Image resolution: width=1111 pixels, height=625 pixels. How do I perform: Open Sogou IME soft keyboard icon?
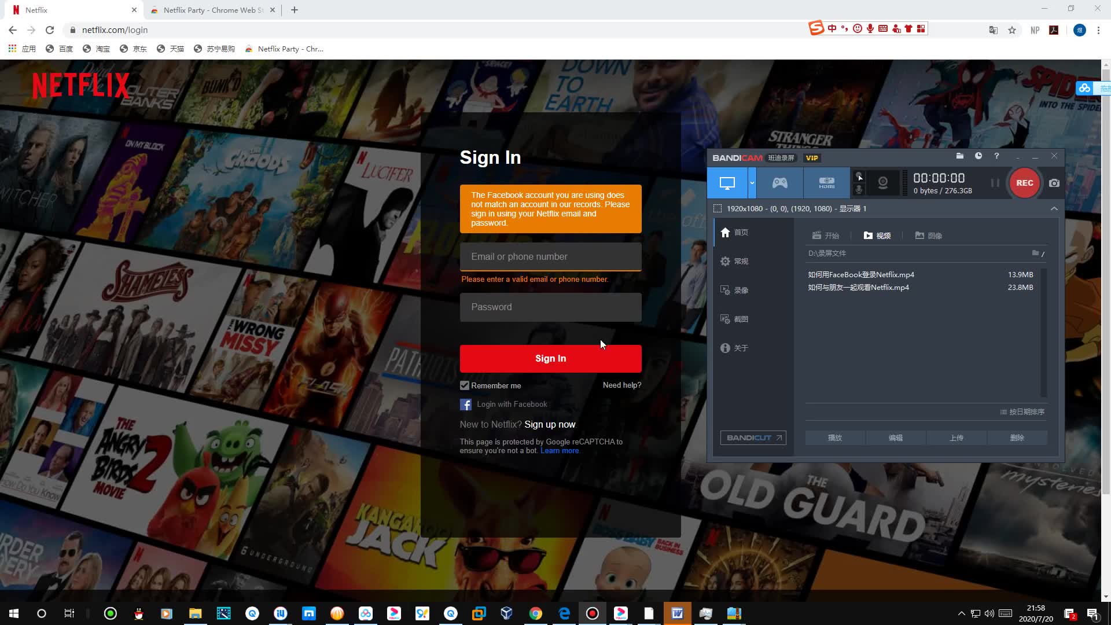883,28
